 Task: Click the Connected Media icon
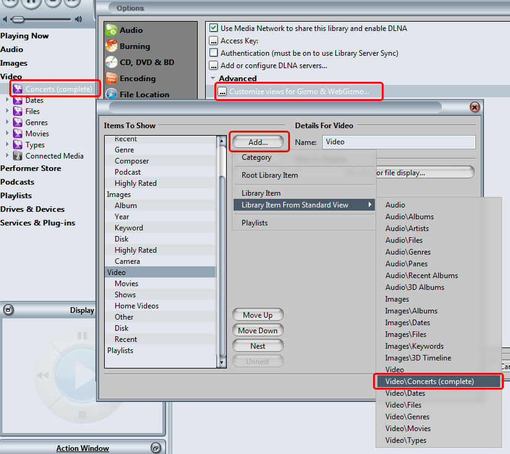click(x=17, y=155)
